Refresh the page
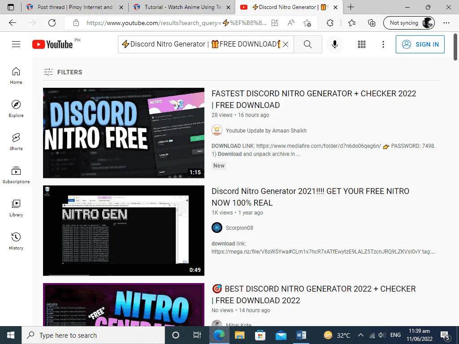This screenshot has width=459, height=344. (52, 23)
